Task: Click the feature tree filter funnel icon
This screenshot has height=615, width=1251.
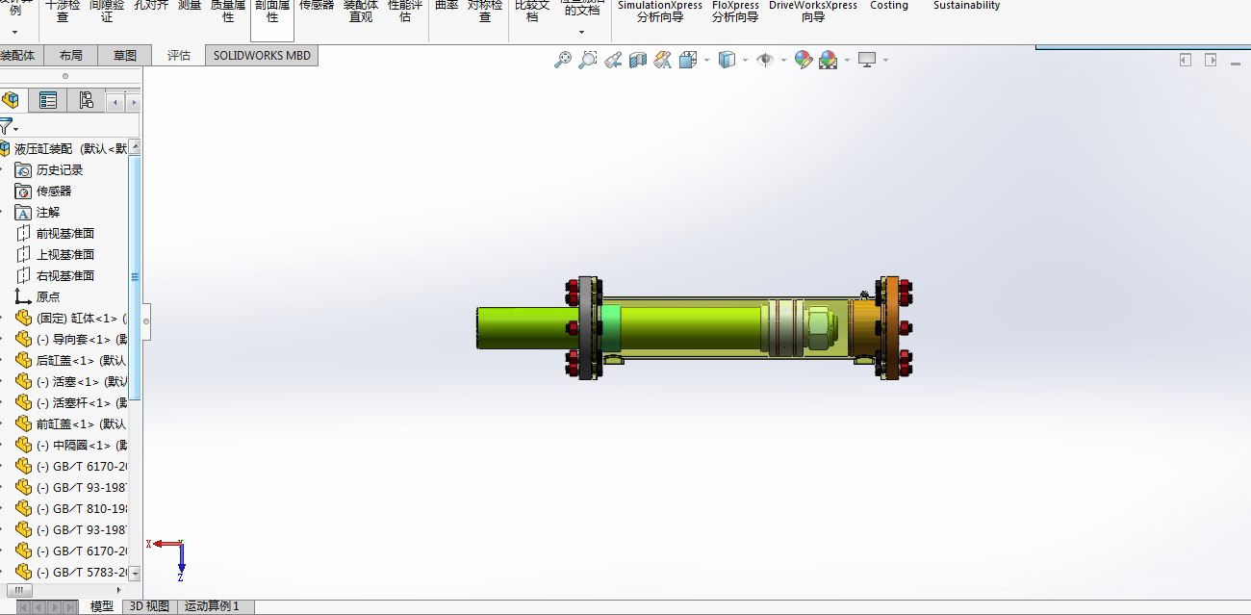Action: pos(6,126)
